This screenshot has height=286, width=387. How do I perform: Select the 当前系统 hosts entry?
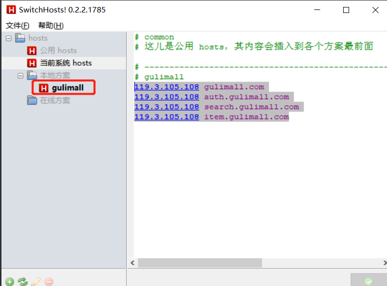[x=66, y=63]
